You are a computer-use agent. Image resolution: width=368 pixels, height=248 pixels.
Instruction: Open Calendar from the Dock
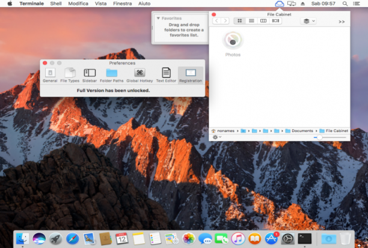(x=122, y=238)
